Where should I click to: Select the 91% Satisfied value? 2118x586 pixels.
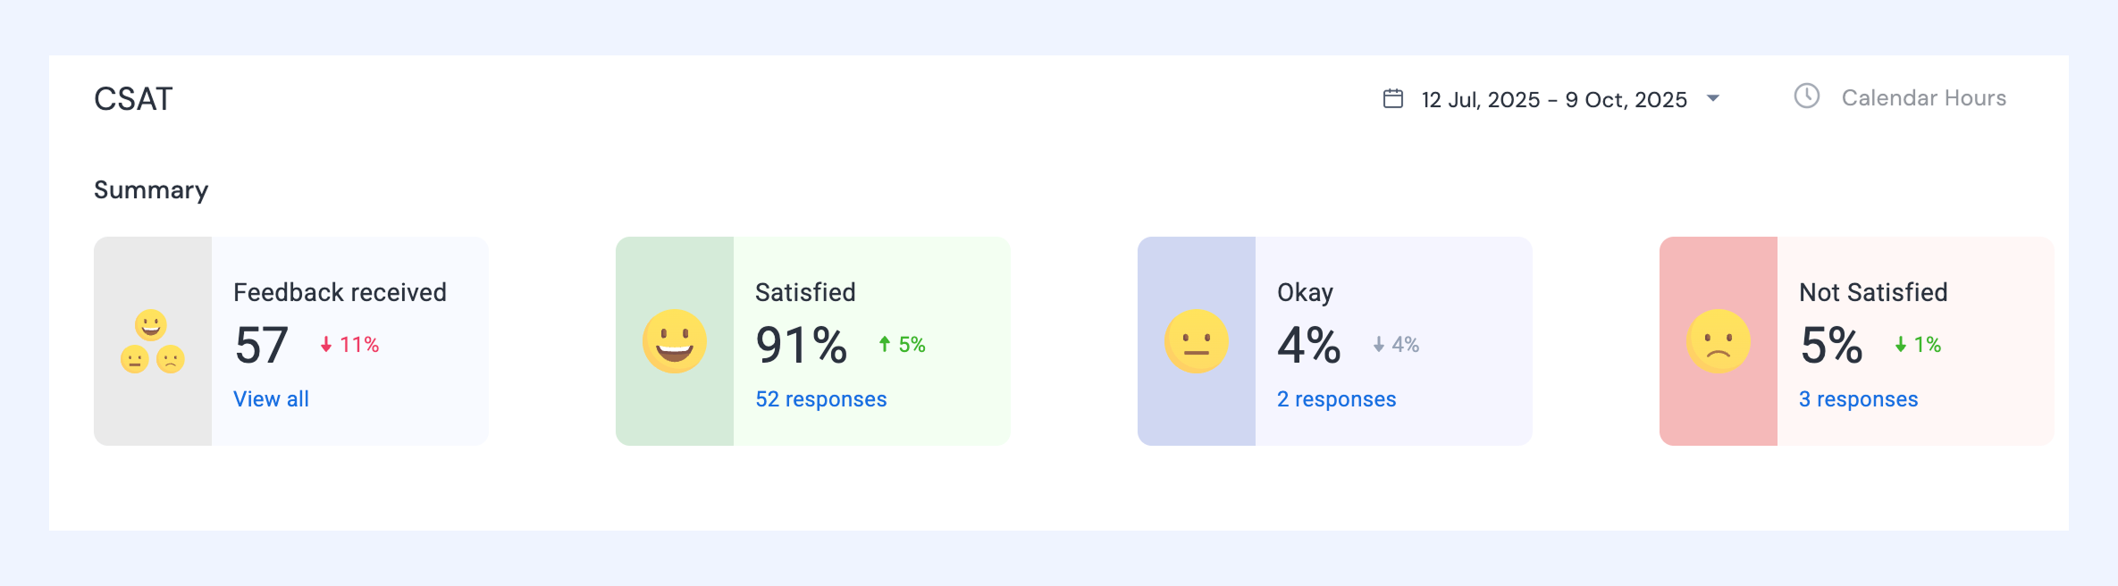pos(802,346)
